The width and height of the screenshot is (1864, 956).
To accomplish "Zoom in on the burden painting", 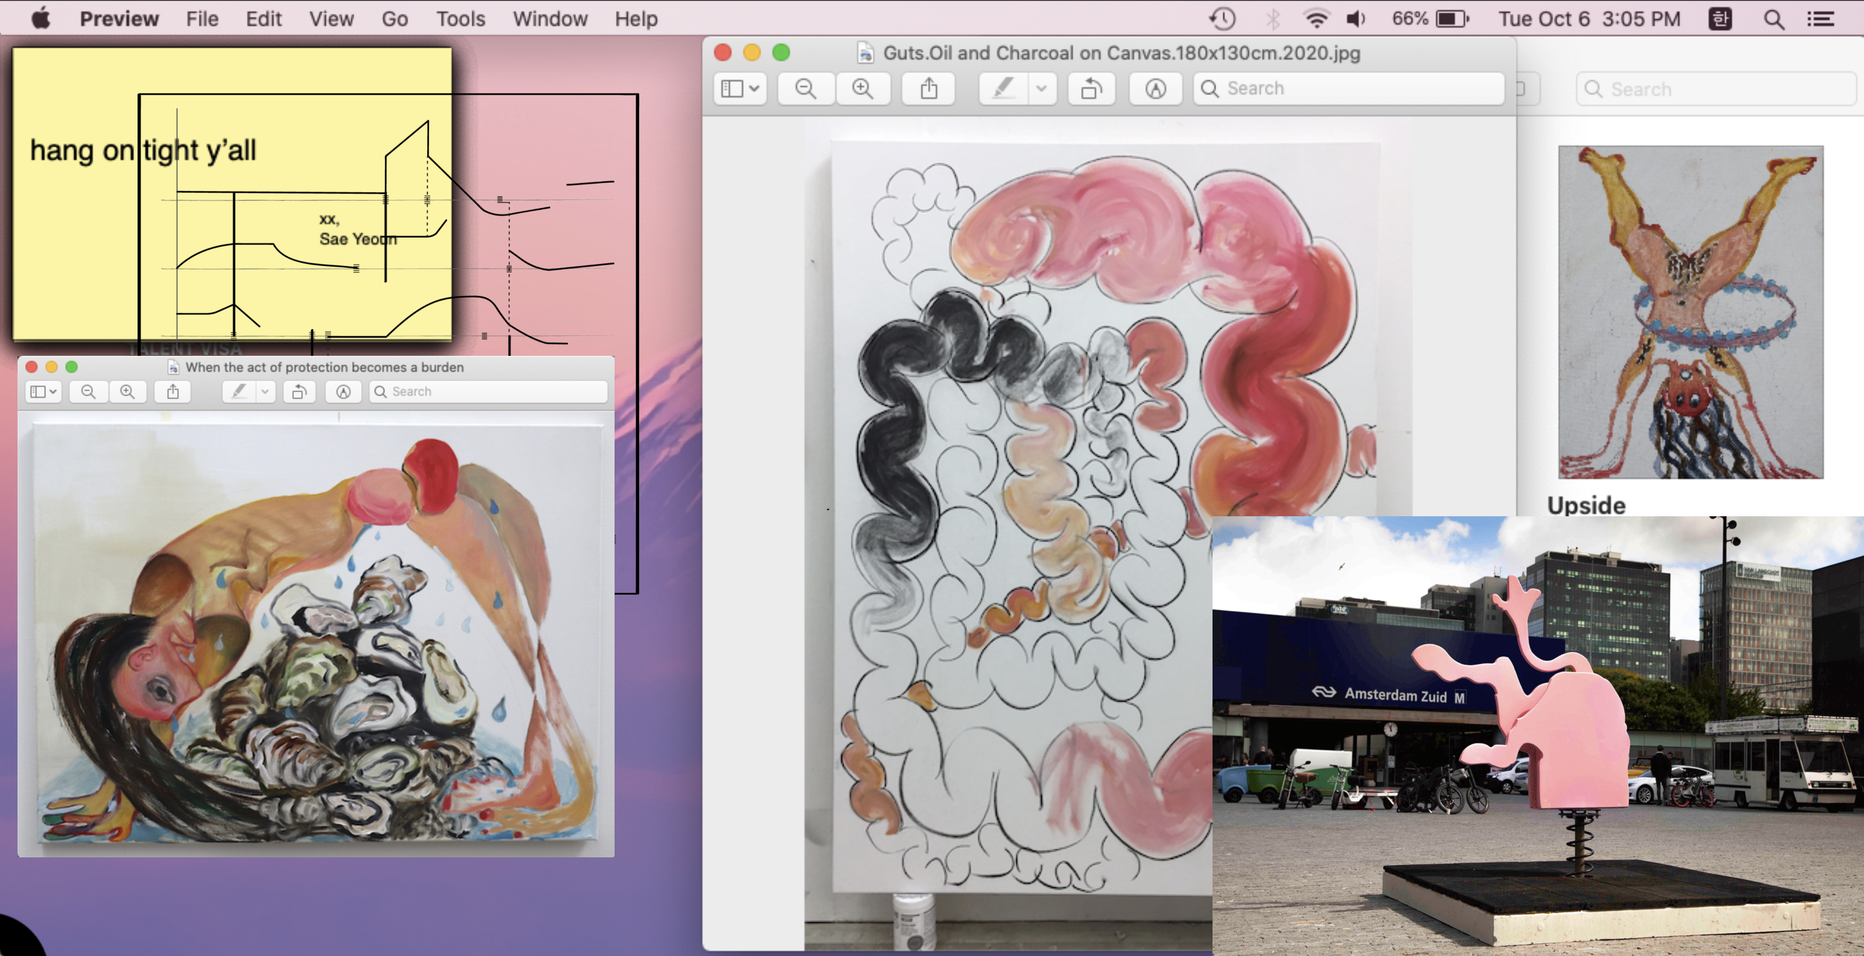I will (127, 391).
